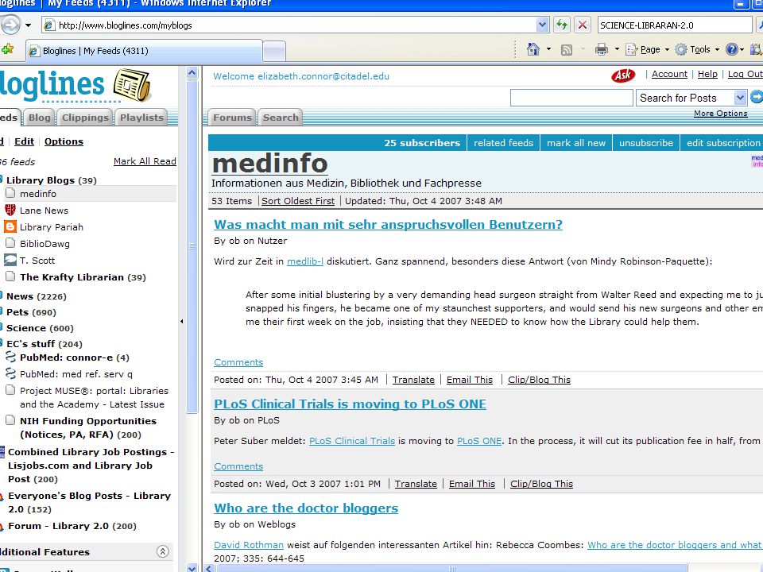Click the unsubscribe button
The height and width of the screenshot is (572, 763).
tap(645, 142)
